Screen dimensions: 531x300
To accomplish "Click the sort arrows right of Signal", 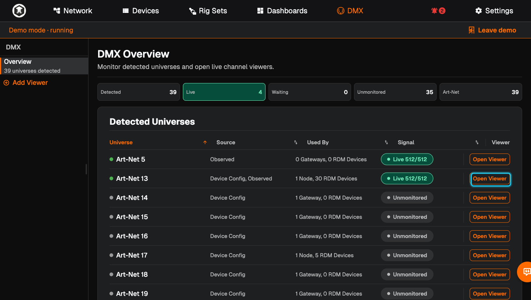I will pos(477,142).
